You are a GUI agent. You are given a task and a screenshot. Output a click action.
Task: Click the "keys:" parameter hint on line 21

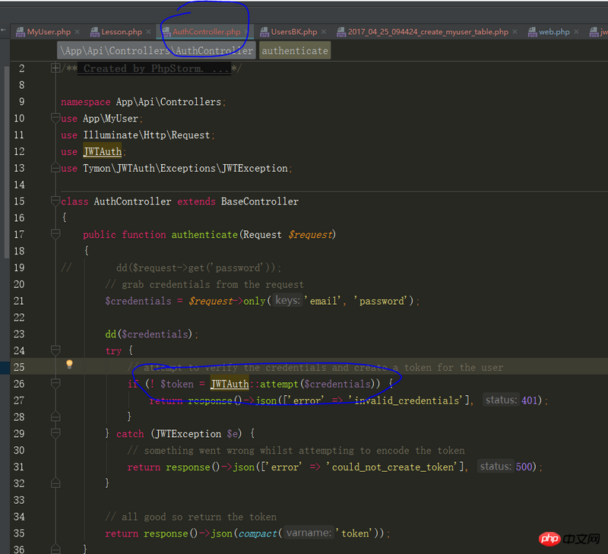tap(287, 301)
